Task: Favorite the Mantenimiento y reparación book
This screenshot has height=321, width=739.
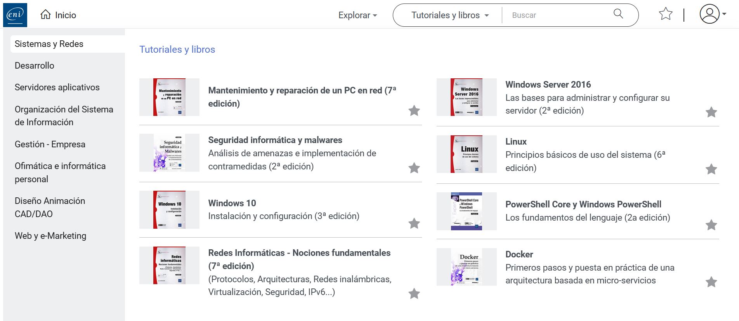Action: 414,110
